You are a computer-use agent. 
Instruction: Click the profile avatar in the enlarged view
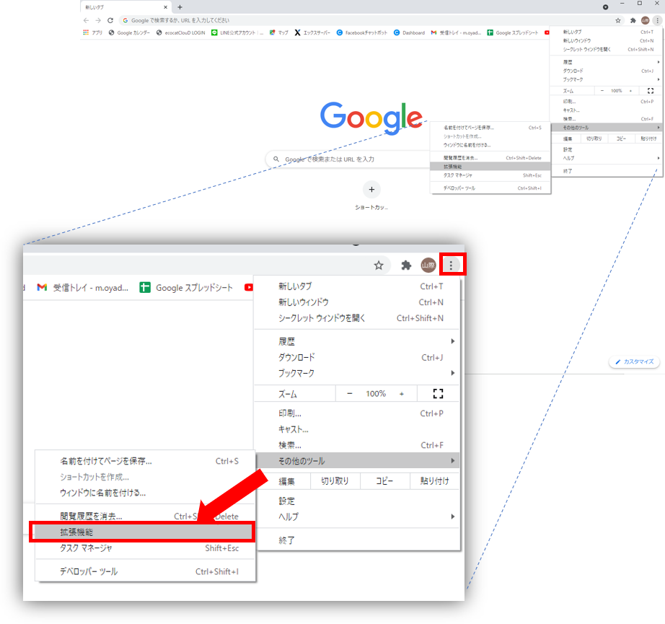coord(428,265)
